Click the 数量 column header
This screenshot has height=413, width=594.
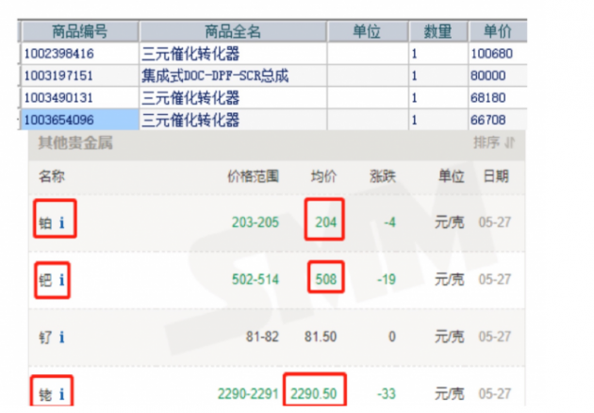pos(437,31)
